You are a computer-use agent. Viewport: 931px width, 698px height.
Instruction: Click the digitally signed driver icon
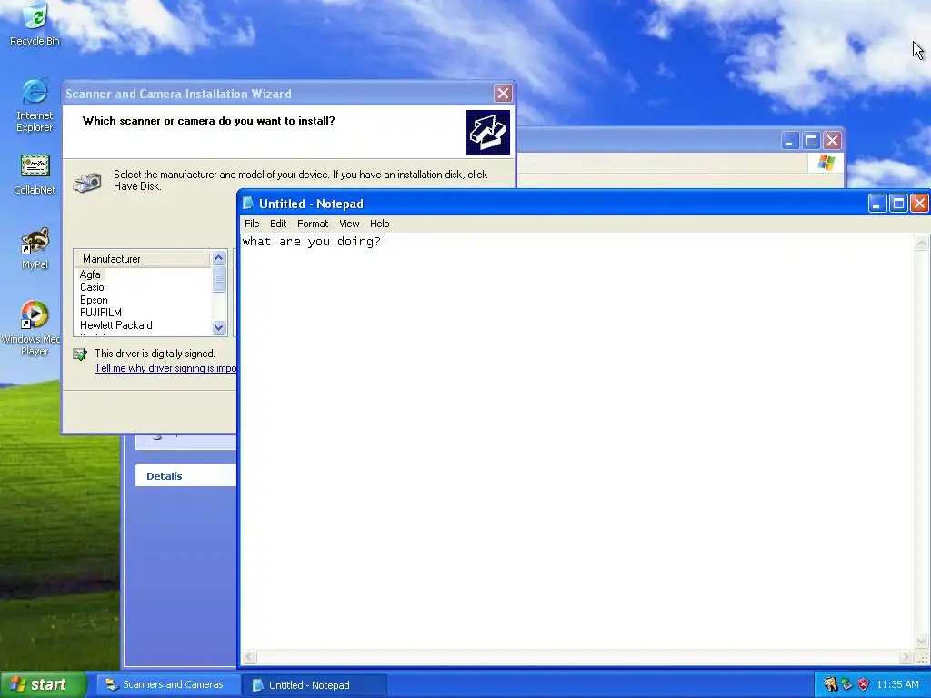click(x=80, y=354)
